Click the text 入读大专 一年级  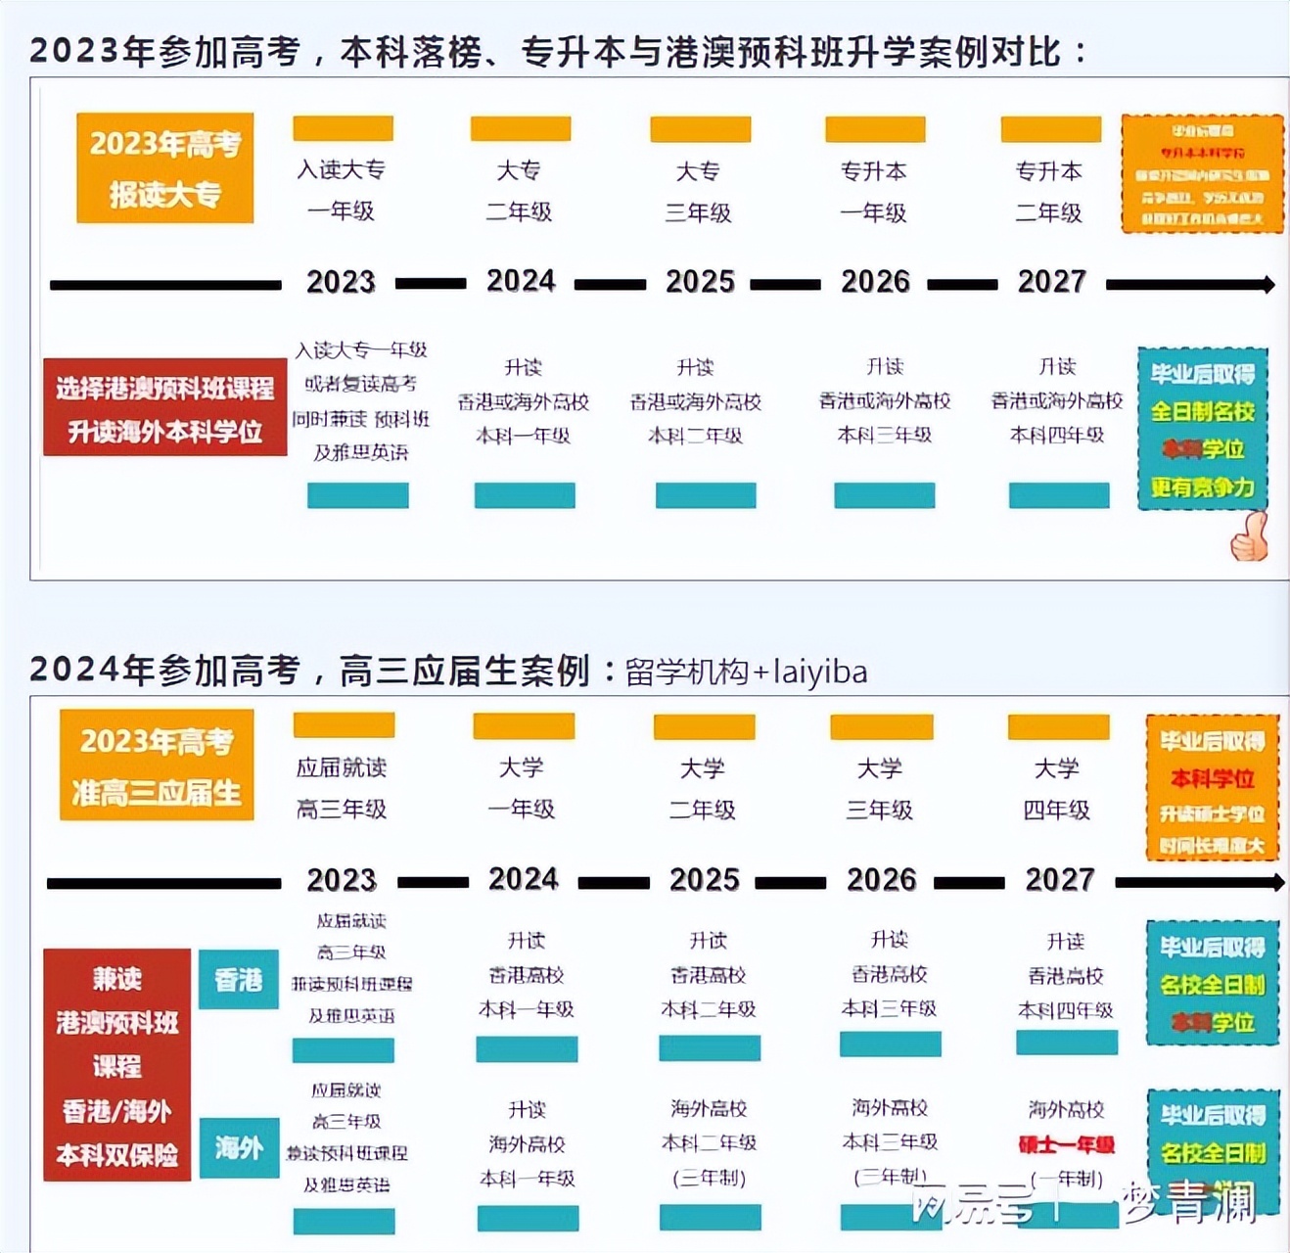342,190
